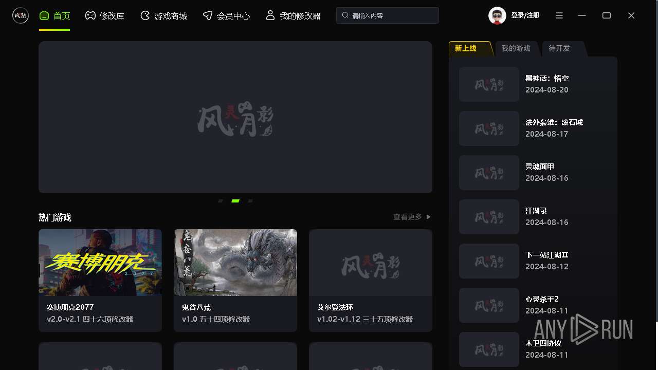Click the magnifier icon in search box
This screenshot has width=658, height=370.
[345, 15]
